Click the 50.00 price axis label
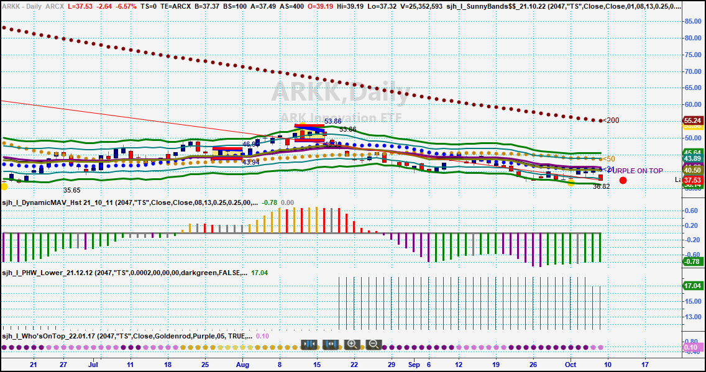Image resolution: width=706 pixels, height=372 pixels. (692, 138)
